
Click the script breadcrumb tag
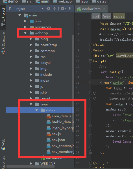[x=119, y=16]
